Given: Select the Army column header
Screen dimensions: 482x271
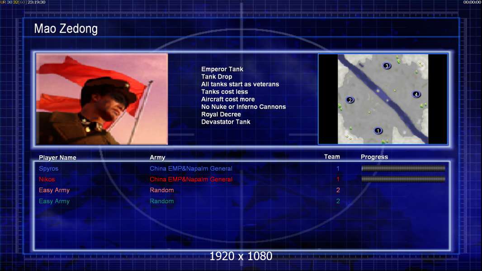Looking at the screenshot, I should [x=157, y=158].
